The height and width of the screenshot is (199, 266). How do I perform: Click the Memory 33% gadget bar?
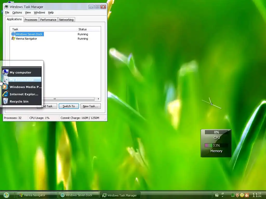pos(216,145)
